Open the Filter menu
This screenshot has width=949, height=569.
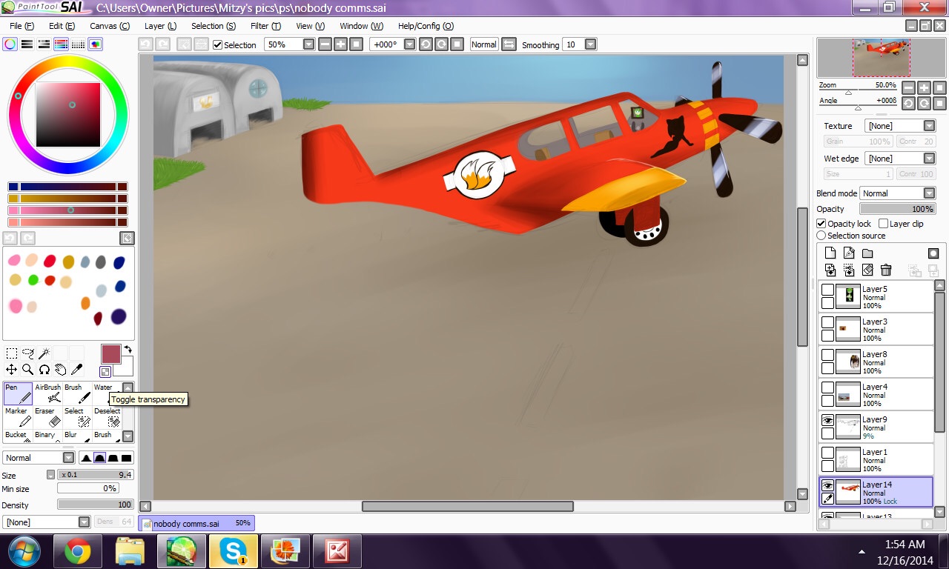click(265, 26)
